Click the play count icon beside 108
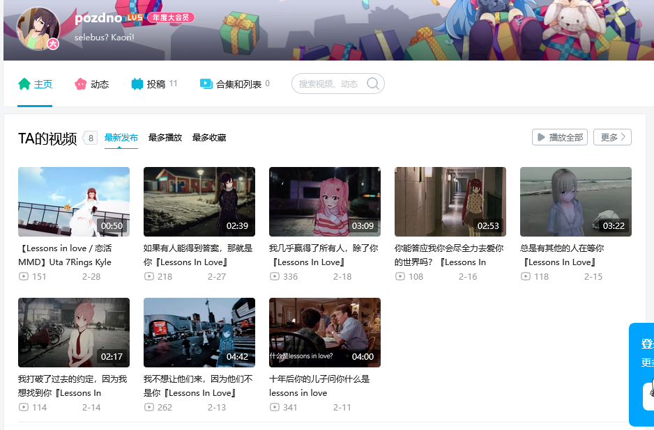Viewport: 654px width, 430px height. (400, 276)
